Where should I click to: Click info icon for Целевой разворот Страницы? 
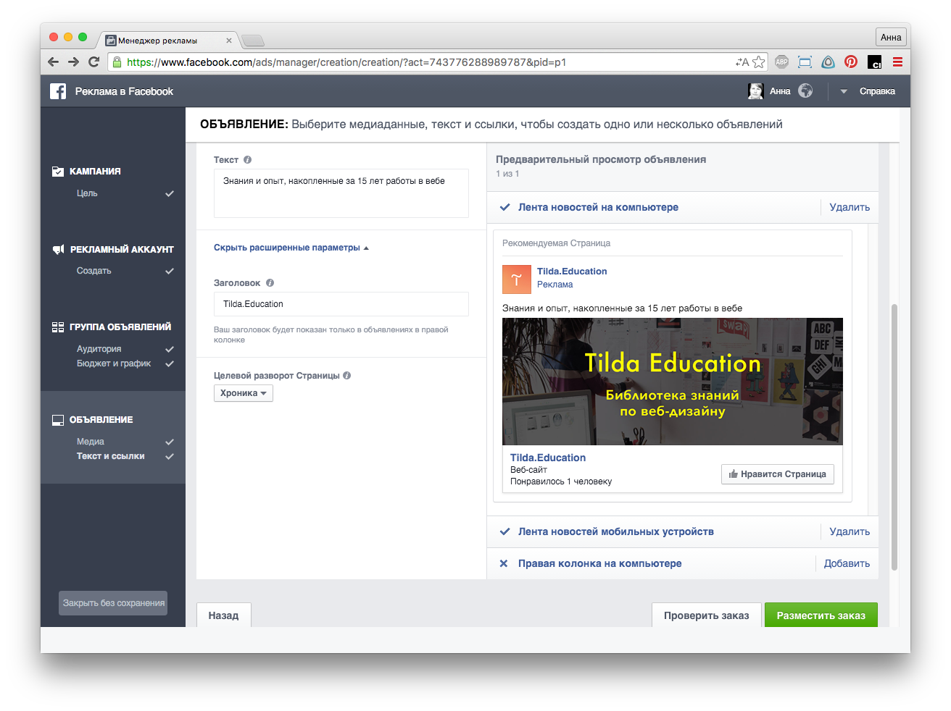click(x=347, y=376)
